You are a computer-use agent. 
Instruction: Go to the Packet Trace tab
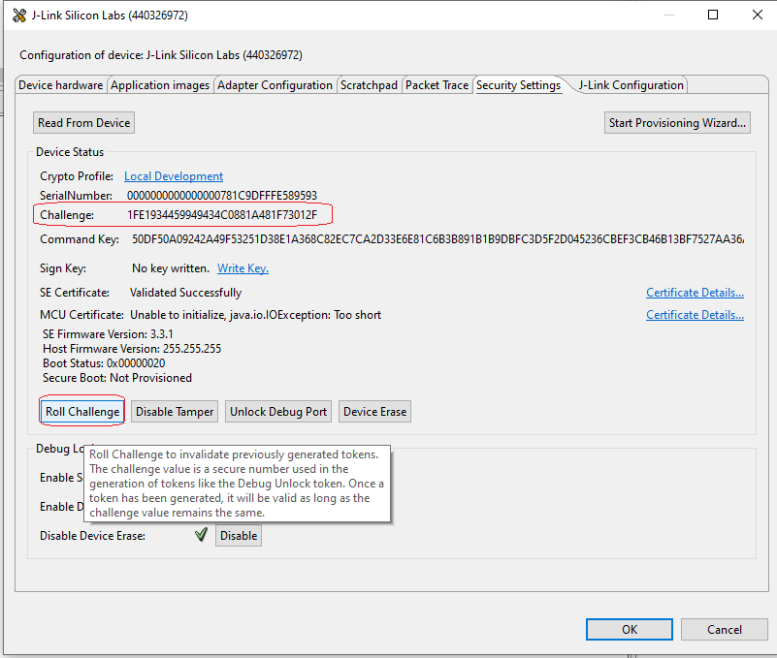437,85
